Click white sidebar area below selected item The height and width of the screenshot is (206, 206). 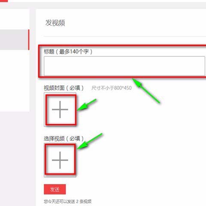pyautogui.click(x=14, y=81)
